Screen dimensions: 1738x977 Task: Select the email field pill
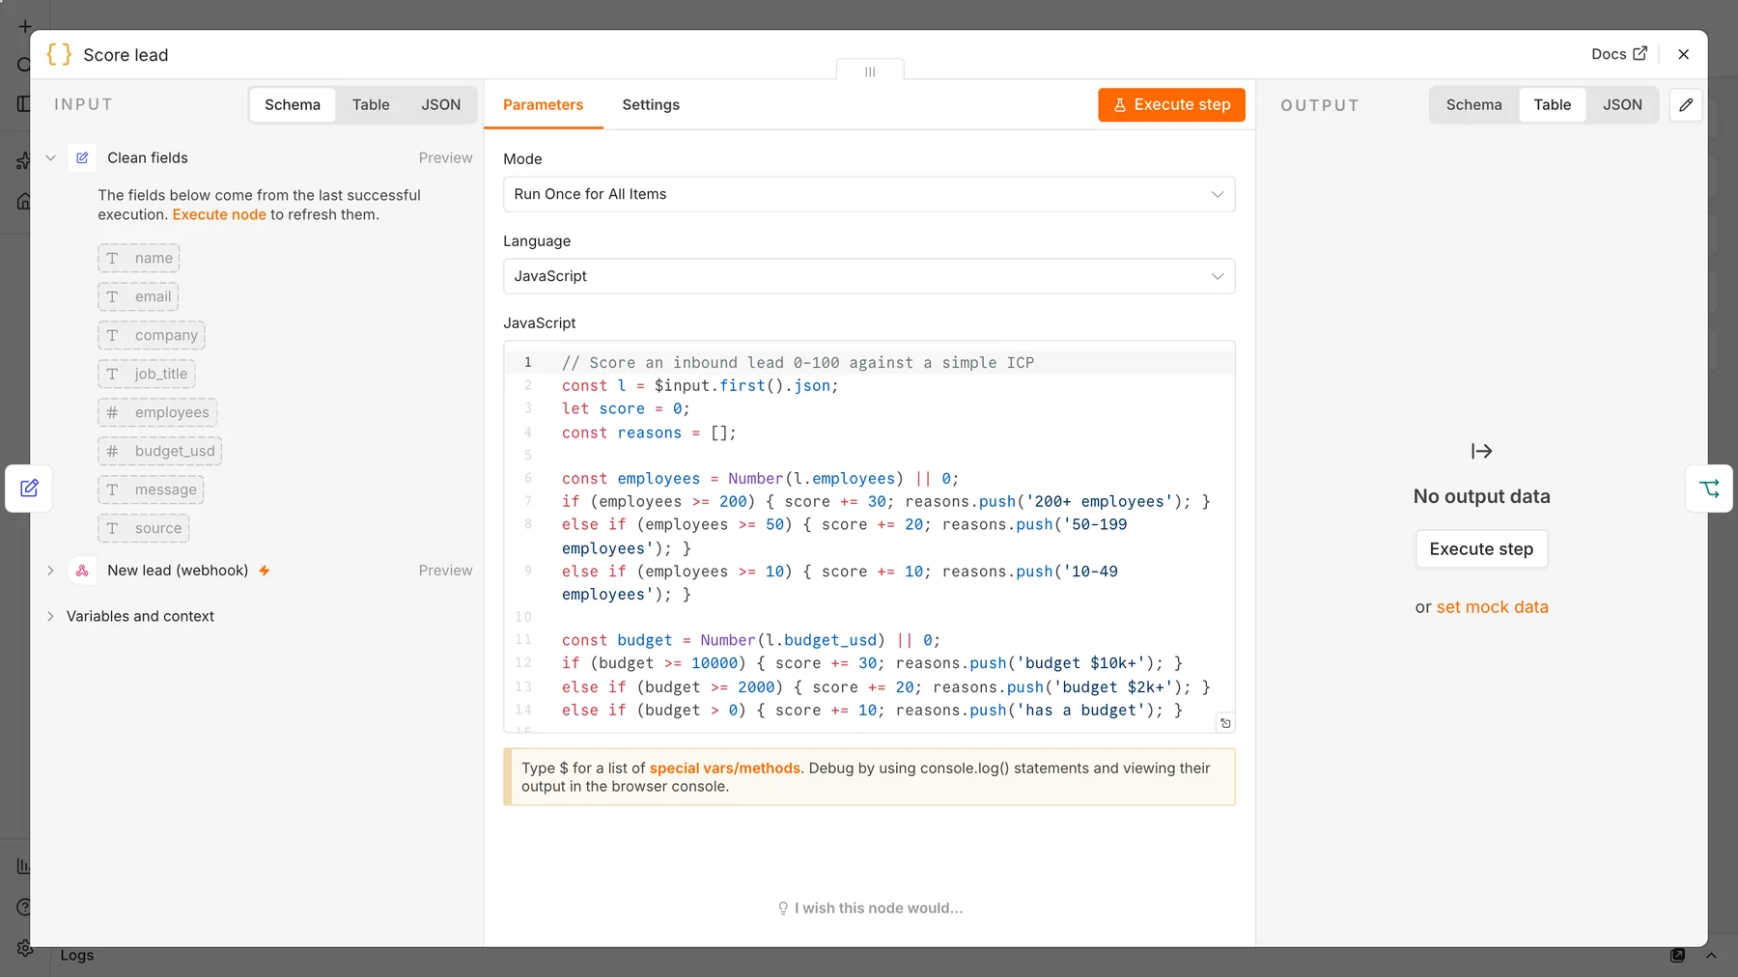[x=139, y=296]
